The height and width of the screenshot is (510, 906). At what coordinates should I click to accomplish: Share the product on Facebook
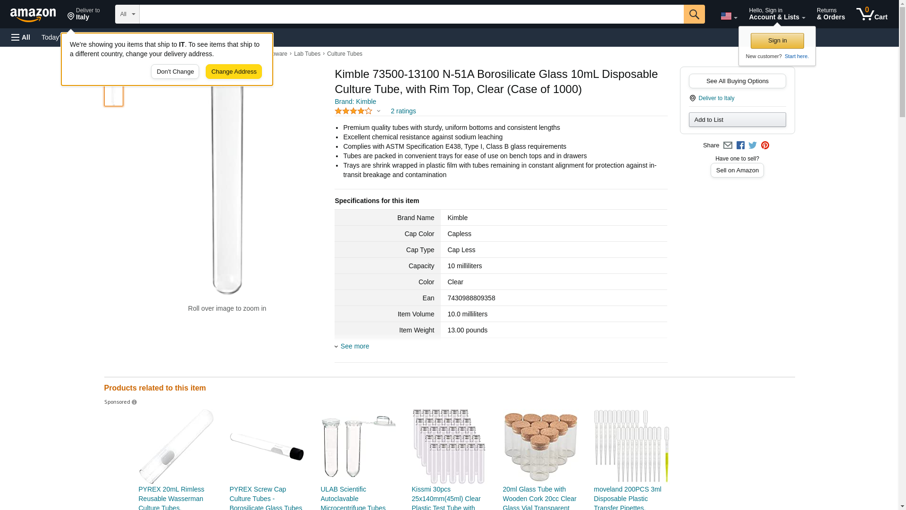(x=740, y=145)
